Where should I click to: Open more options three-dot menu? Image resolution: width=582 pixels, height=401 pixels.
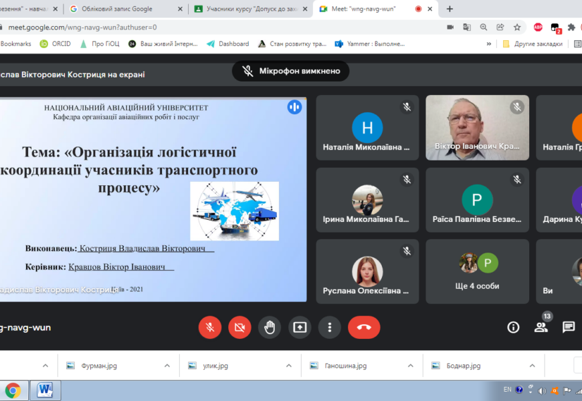329,327
